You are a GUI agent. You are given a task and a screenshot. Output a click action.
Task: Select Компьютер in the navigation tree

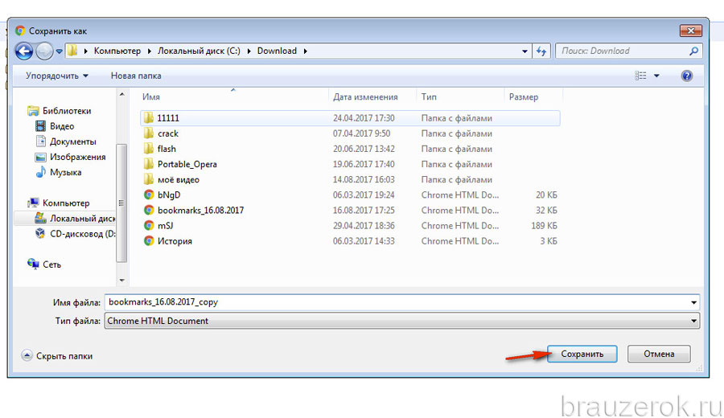66,203
